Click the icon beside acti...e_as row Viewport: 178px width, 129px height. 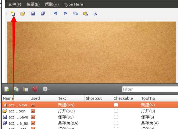click(5, 123)
